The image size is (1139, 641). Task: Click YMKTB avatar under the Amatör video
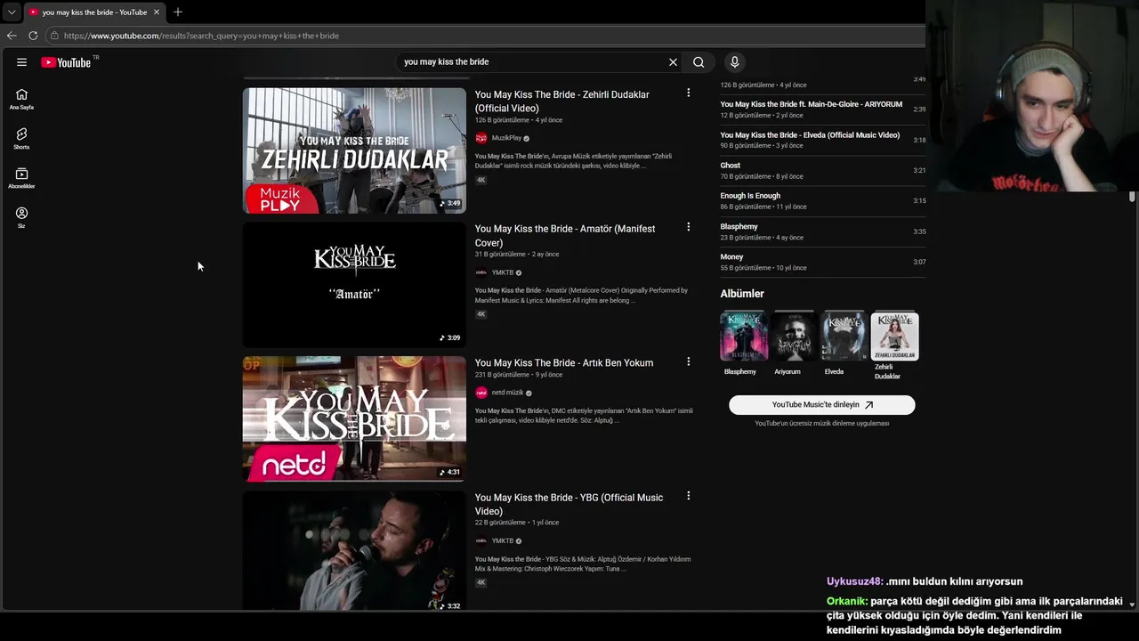pyautogui.click(x=481, y=272)
